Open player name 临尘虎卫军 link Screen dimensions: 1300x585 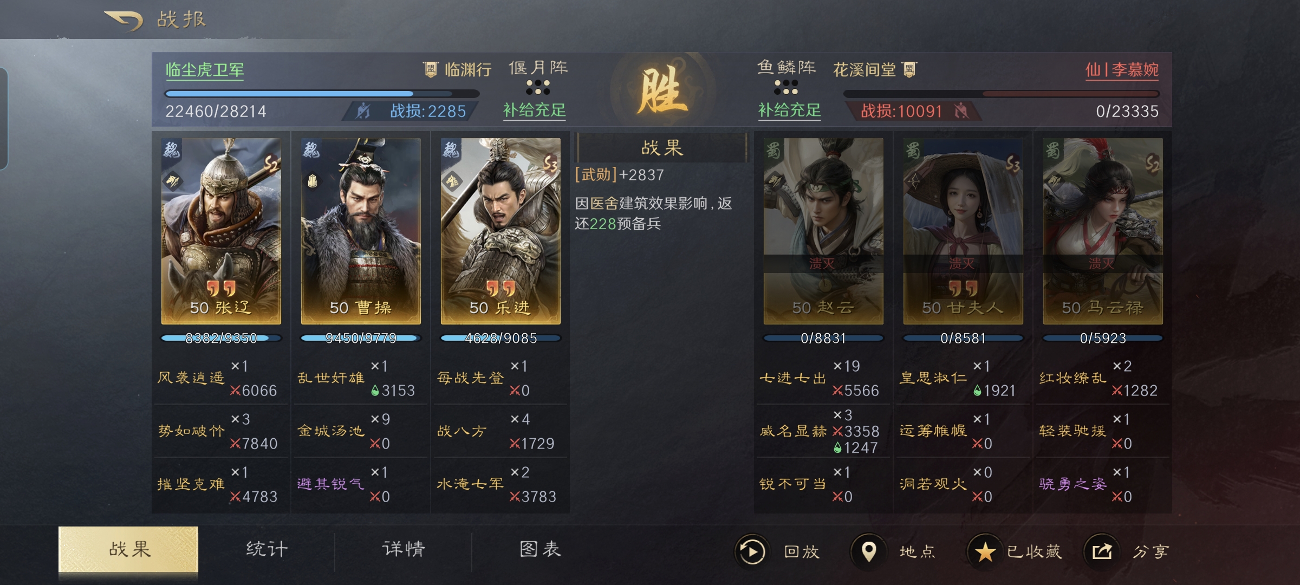205,70
